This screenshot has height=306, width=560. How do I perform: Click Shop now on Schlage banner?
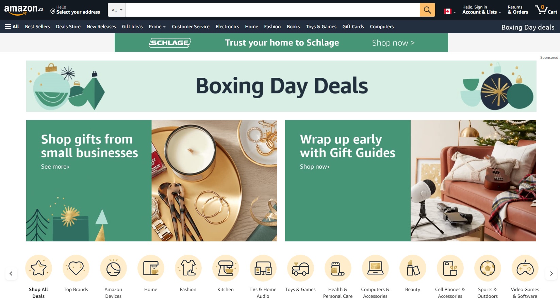[393, 43]
